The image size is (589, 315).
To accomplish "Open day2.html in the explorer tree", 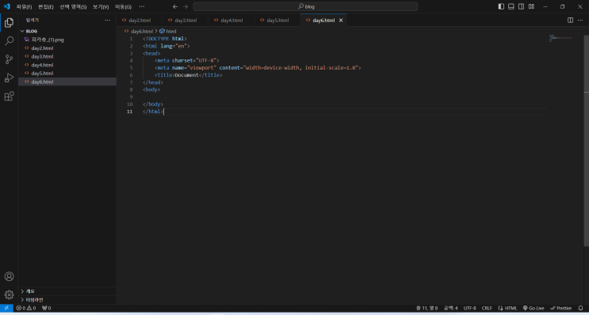I will point(67,48).
